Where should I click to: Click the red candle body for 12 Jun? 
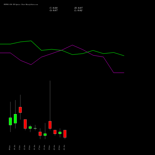pyautogui.click(x=25, y=124)
